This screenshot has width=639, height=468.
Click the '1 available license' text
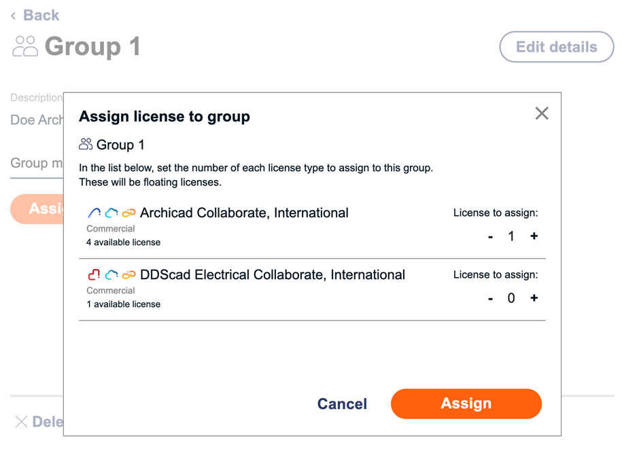[x=124, y=304]
